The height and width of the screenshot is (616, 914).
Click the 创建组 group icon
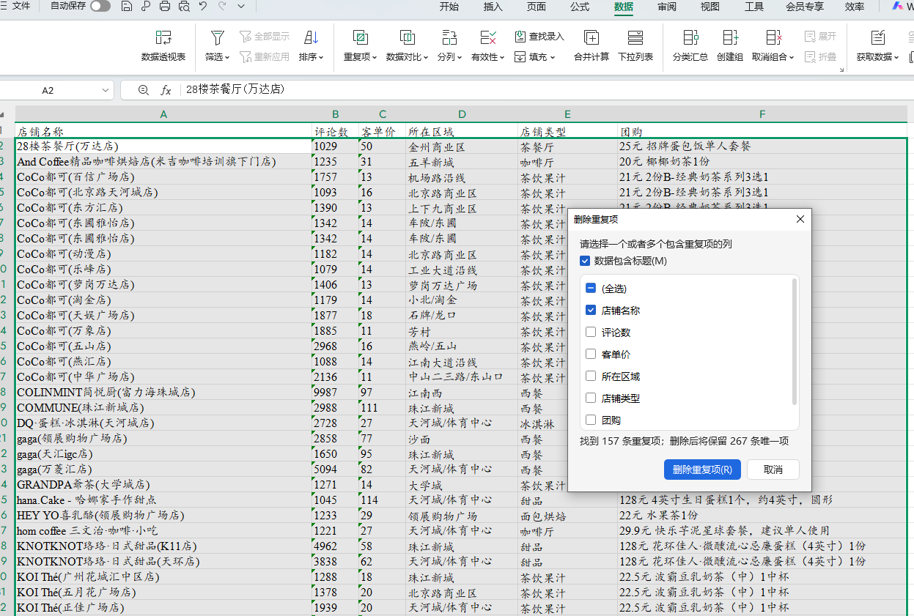click(730, 38)
